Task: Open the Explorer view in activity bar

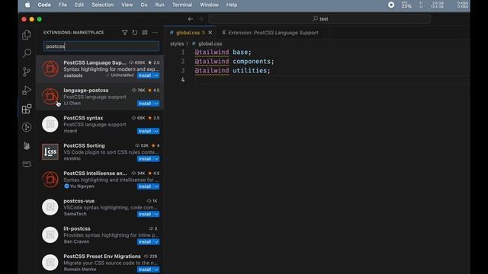Action: [x=27, y=35]
